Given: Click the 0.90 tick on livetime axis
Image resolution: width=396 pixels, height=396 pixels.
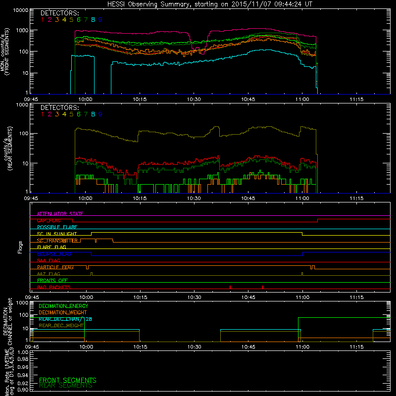Looking at the screenshot, I should (23, 390).
